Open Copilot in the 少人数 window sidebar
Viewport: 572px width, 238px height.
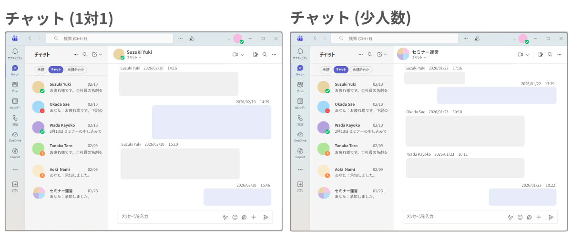pyautogui.click(x=300, y=153)
